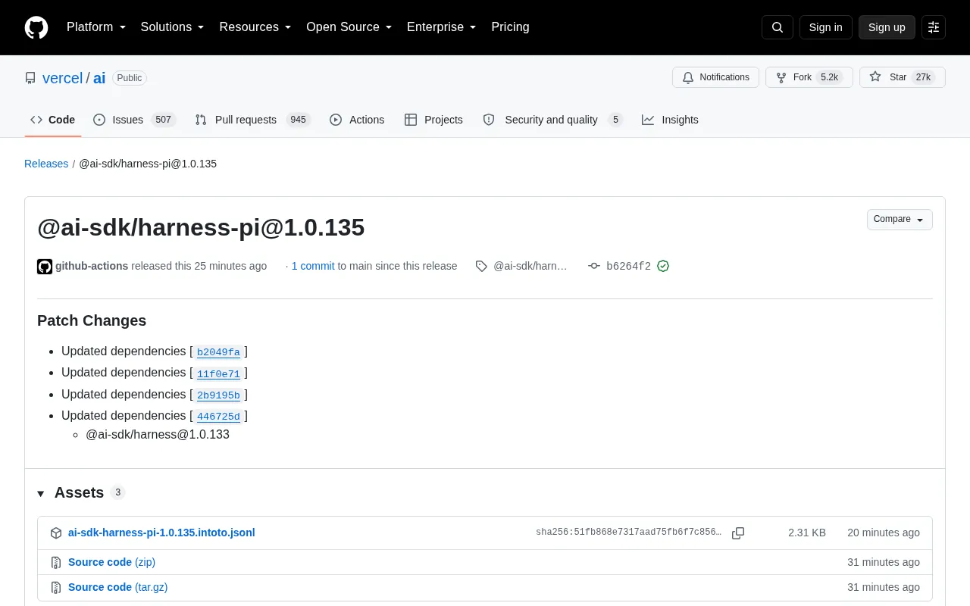The height and width of the screenshot is (606, 970).
Task: Click the green verified check icon
Action: click(663, 266)
